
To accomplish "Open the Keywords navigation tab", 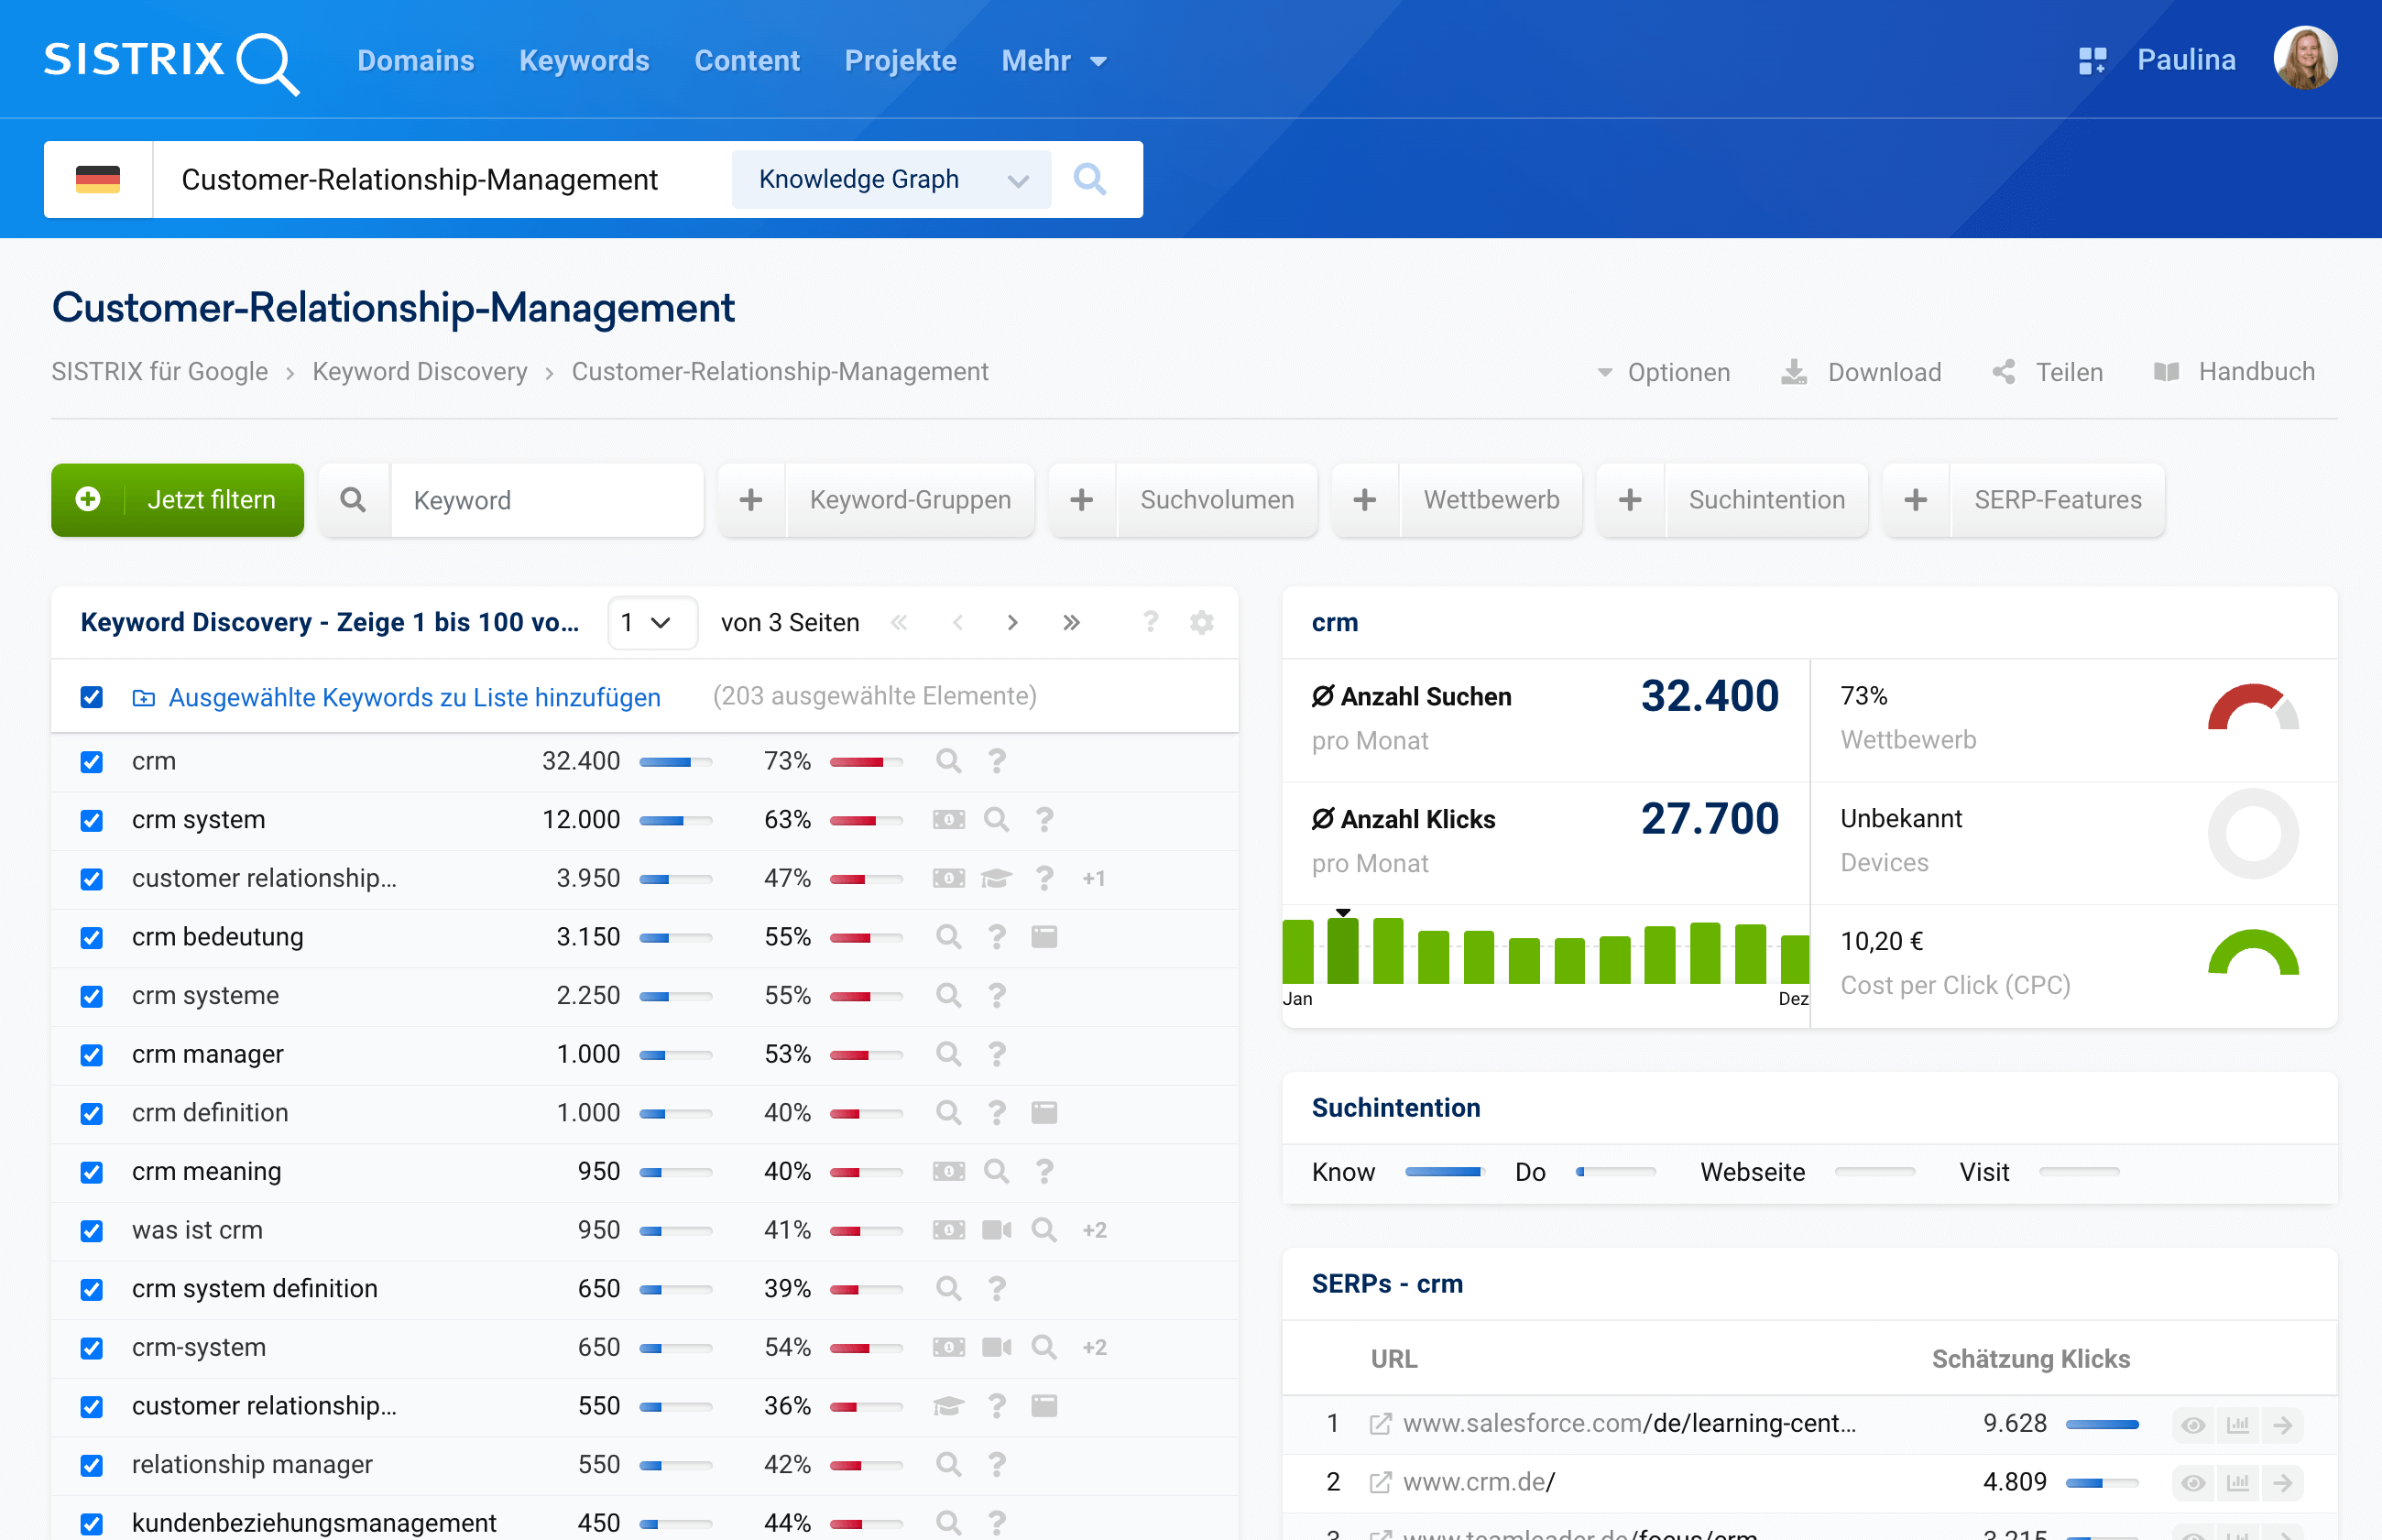I will click(584, 61).
